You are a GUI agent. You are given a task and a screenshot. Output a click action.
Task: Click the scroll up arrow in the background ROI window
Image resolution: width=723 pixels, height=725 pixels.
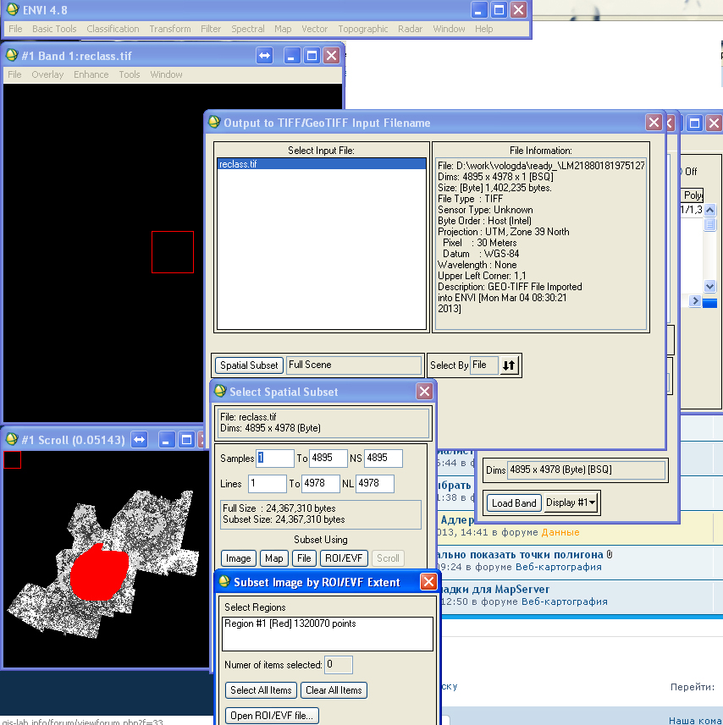[709, 210]
